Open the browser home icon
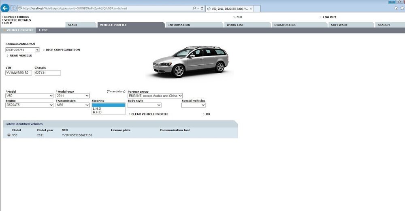 pos(396,8)
